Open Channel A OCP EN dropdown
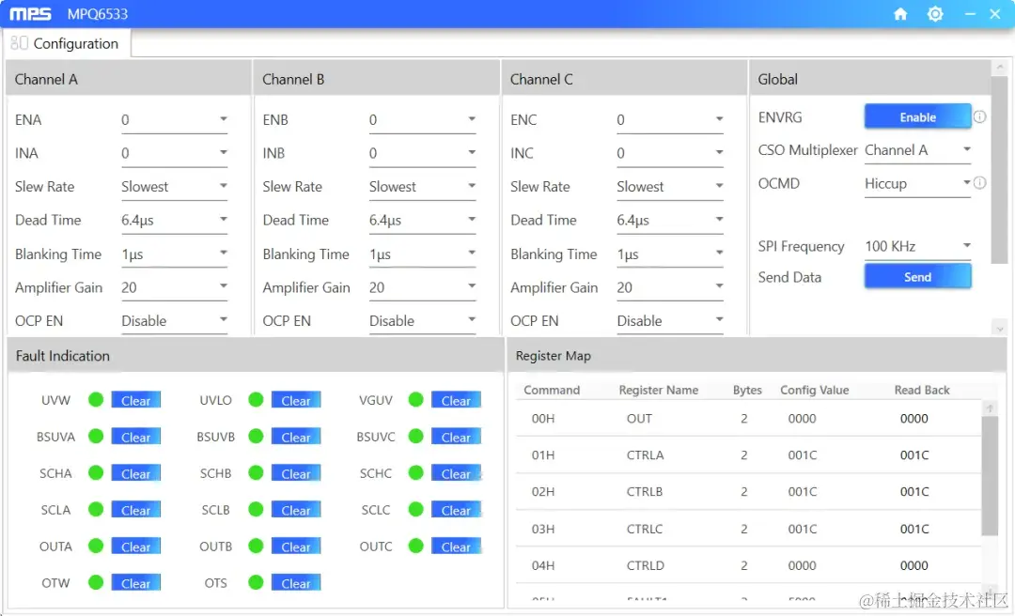 click(174, 321)
